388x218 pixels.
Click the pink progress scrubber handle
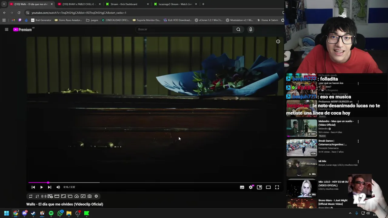click(x=48, y=183)
